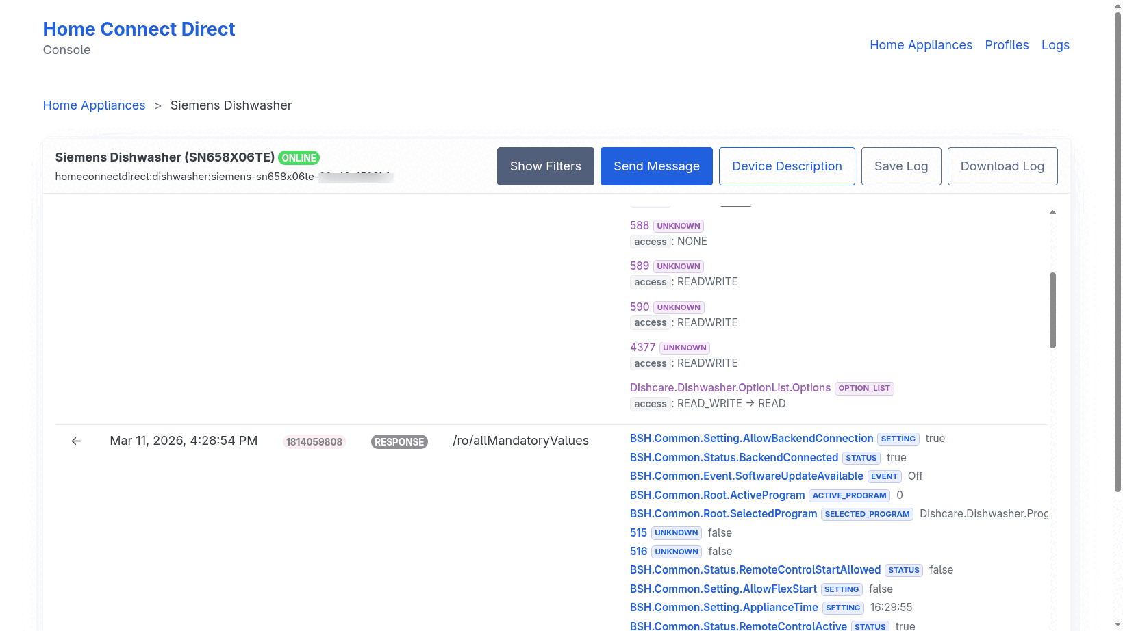Click the RESPONSE badge
Image resolution: width=1123 pixels, height=631 pixels.
pos(399,442)
